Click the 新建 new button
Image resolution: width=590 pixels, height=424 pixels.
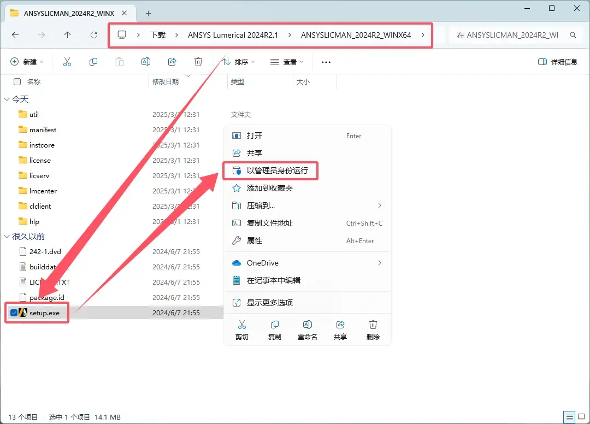27,62
